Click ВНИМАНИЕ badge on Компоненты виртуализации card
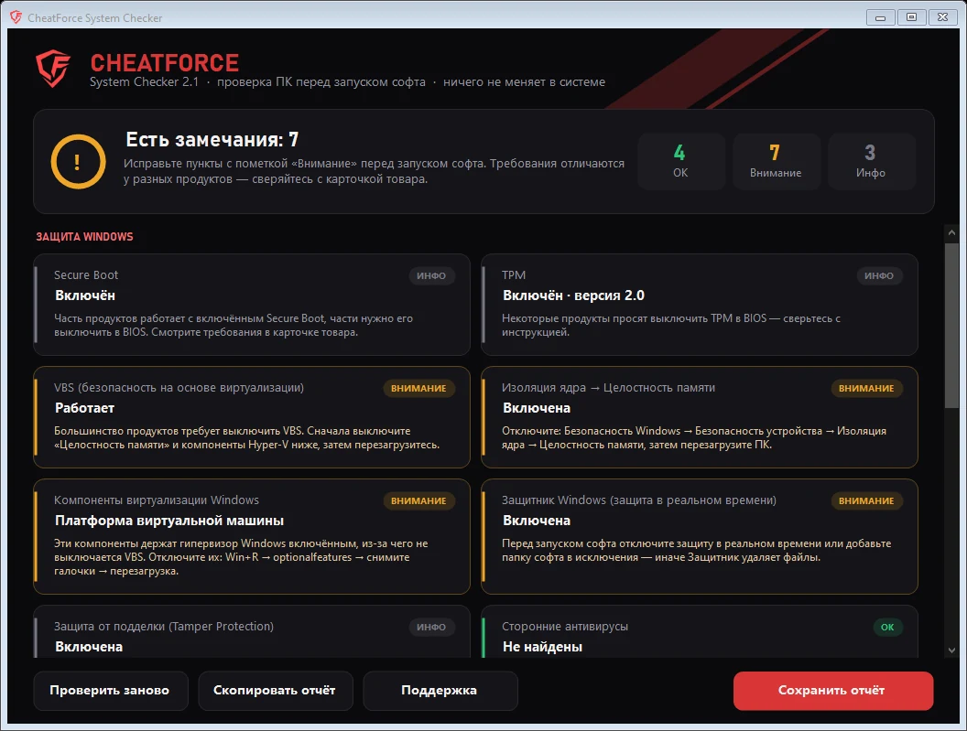 pyautogui.click(x=418, y=500)
